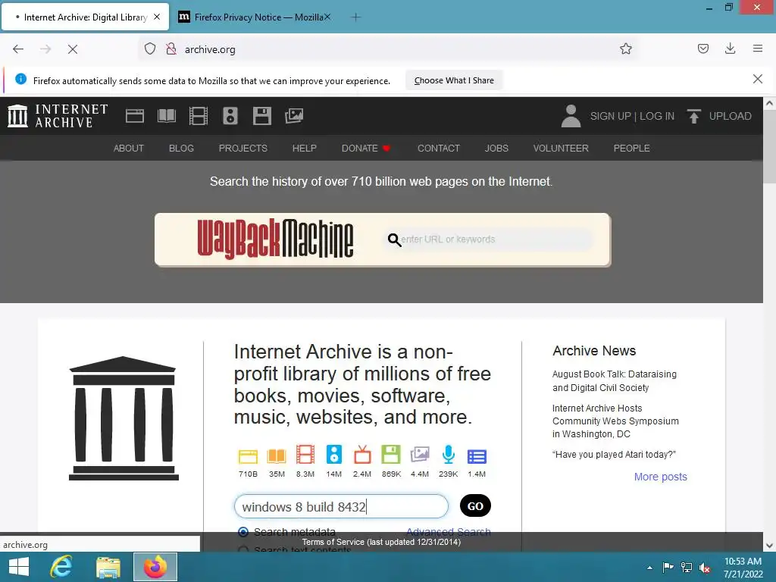Dismiss the Firefox data notification bar
The width and height of the screenshot is (776, 582).
[757, 79]
